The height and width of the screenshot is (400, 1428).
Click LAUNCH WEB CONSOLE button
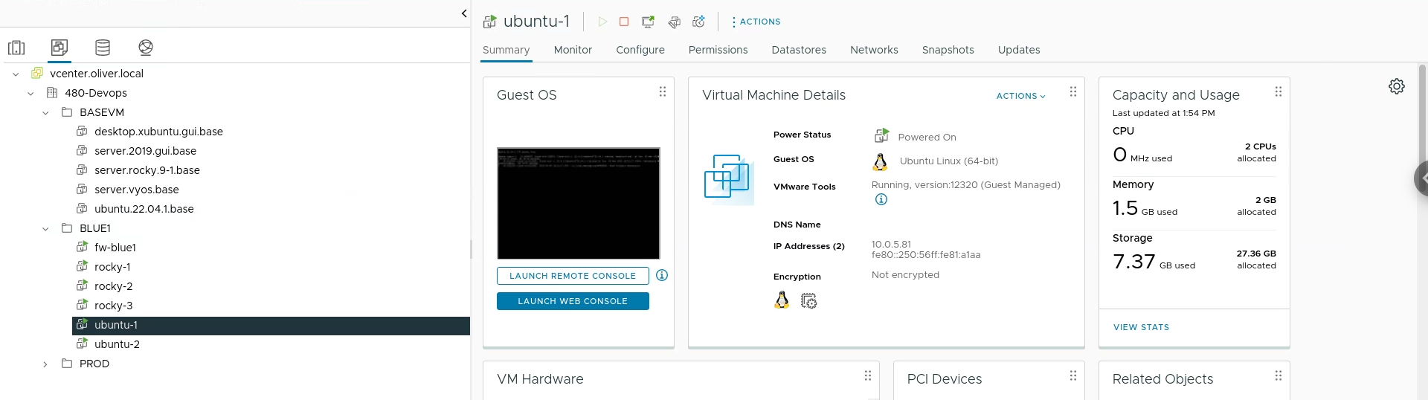573,301
